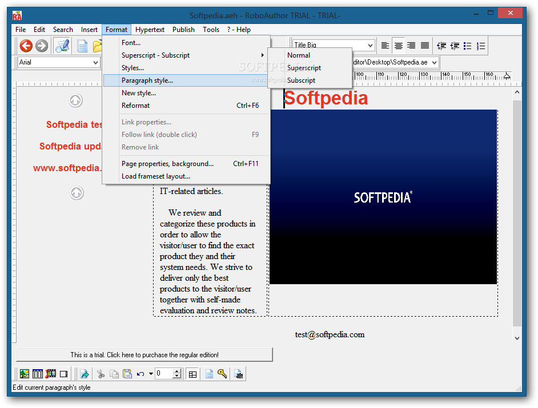
Task: Click the Paste clipboard icon
Action: (x=127, y=374)
